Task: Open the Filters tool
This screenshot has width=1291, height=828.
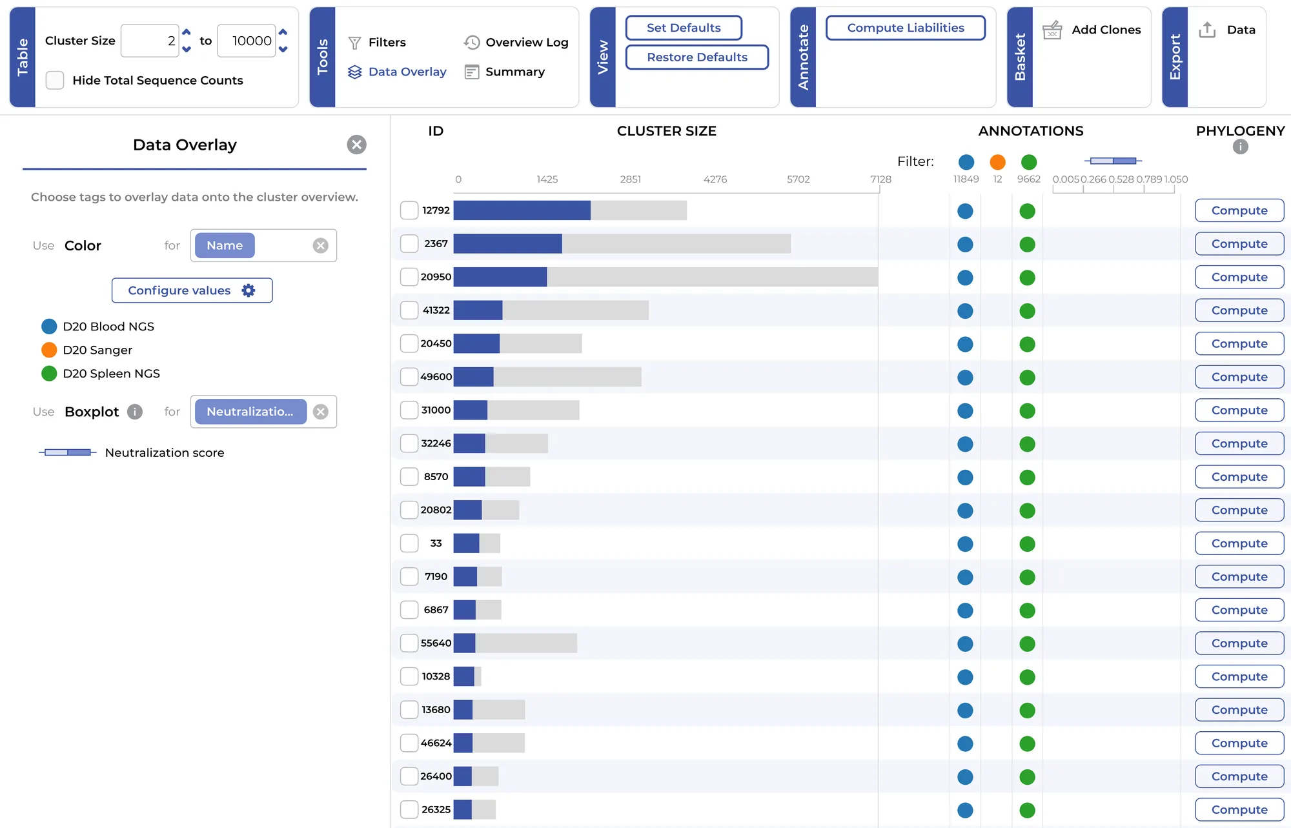Action: click(x=377, y=43)
